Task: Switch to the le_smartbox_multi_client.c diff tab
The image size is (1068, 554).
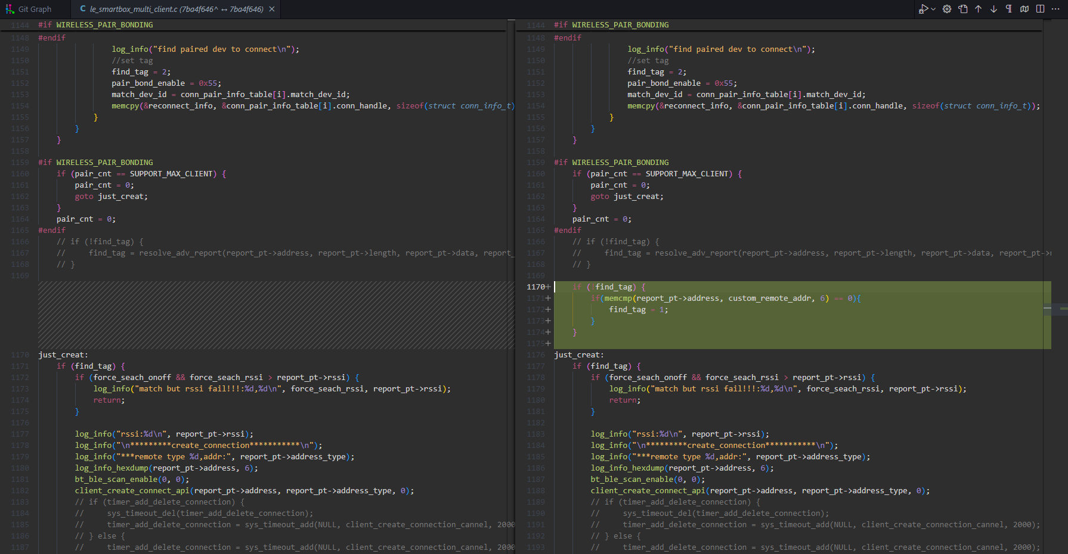Action: (177, 9)
